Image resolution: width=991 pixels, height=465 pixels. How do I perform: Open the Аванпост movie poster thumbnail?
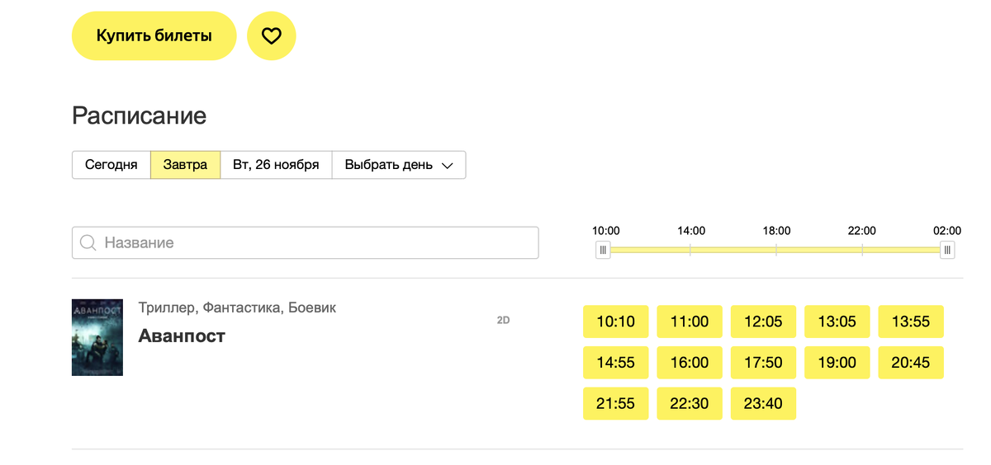(97, 337)
